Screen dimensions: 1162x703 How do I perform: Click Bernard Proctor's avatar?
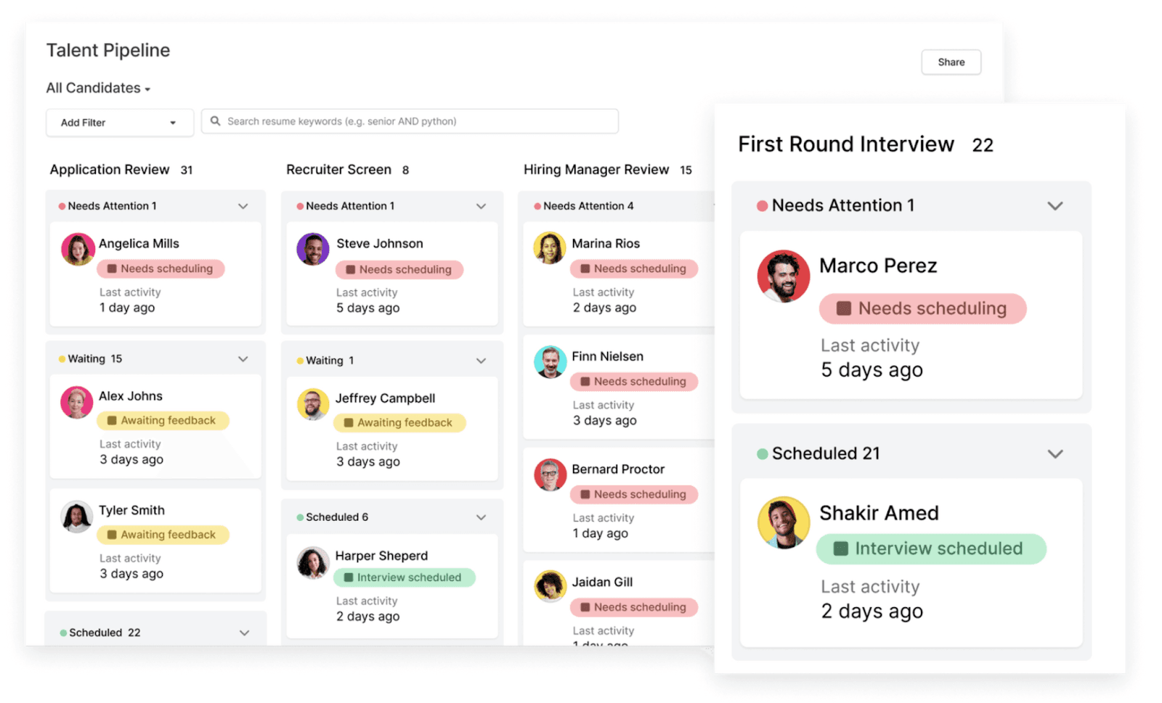(x=550, y=474)
